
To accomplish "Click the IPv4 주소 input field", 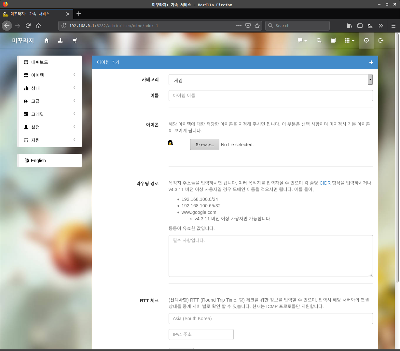I will point(201,334).
